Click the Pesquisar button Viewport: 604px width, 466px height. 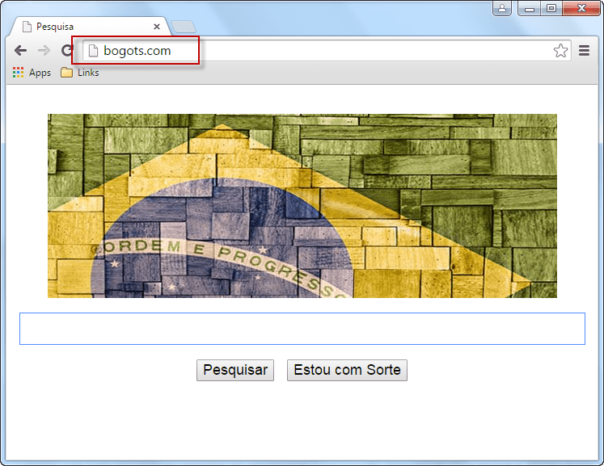(x=235, y=370)
